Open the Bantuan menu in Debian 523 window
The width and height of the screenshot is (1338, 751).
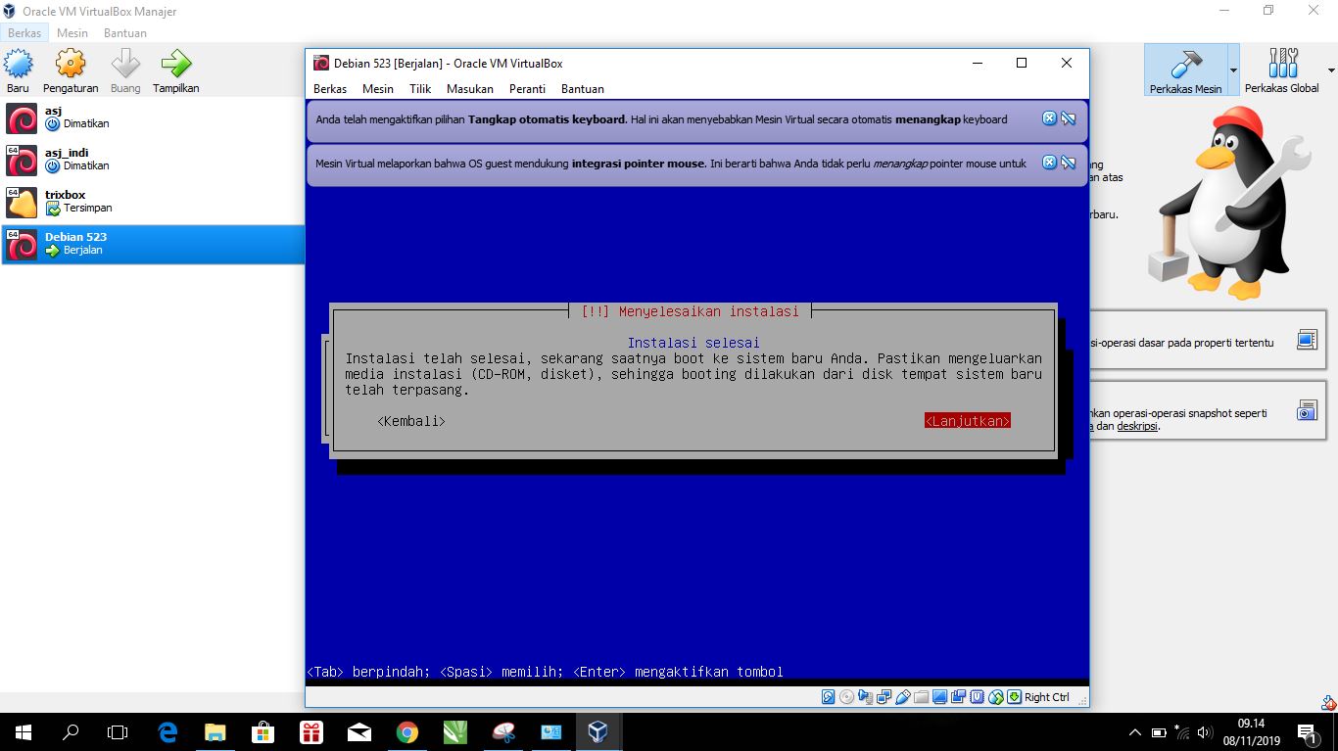(583, 89)
